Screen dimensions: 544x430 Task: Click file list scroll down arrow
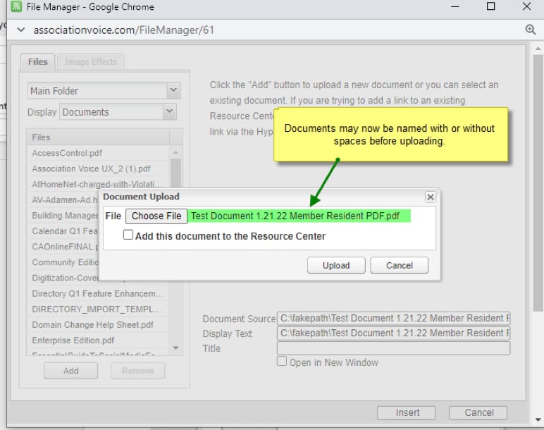[176, 348]
